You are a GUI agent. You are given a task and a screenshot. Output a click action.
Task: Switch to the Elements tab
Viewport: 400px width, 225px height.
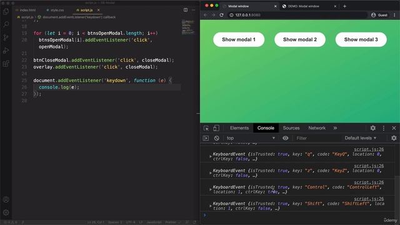click(x=239, y=128)
